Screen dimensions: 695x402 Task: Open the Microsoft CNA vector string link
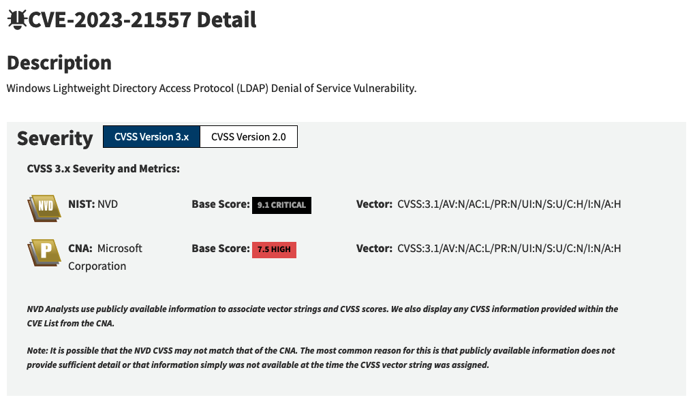pos(508,248)
